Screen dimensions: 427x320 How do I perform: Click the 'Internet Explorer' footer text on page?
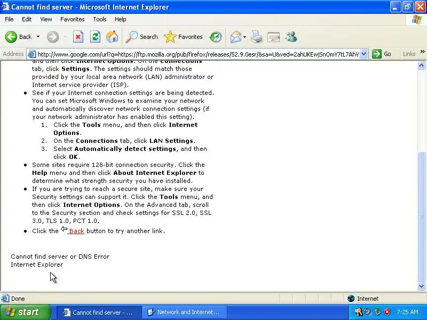click(37, 265)
